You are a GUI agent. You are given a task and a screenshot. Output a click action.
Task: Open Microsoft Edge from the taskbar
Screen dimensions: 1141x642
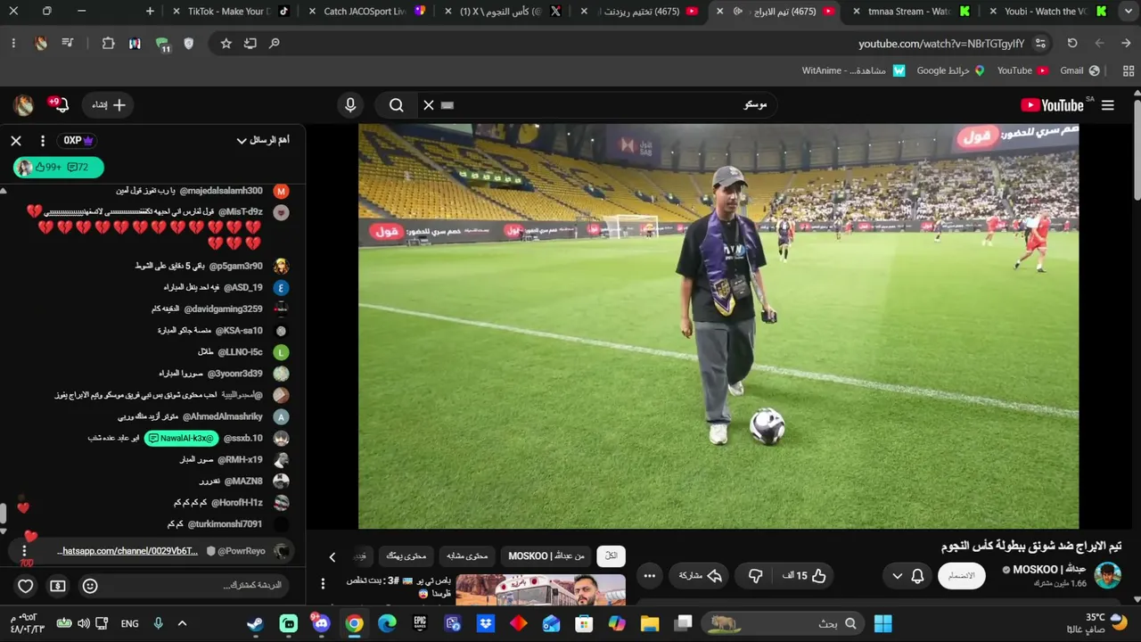[x=387, y=623]
